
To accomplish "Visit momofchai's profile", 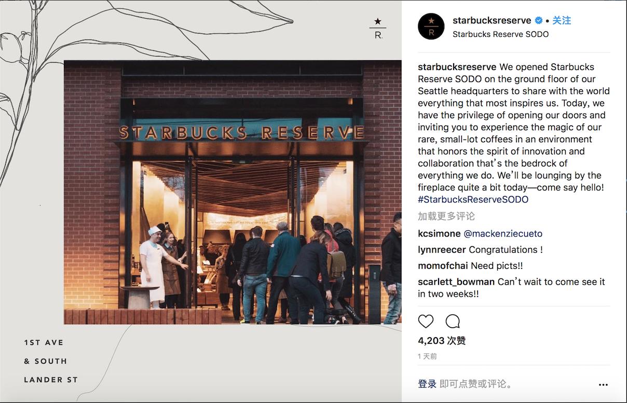I will tap(443, 266).
